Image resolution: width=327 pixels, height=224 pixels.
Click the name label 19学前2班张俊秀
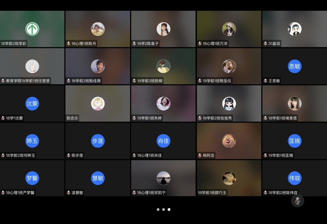(217, 118)
